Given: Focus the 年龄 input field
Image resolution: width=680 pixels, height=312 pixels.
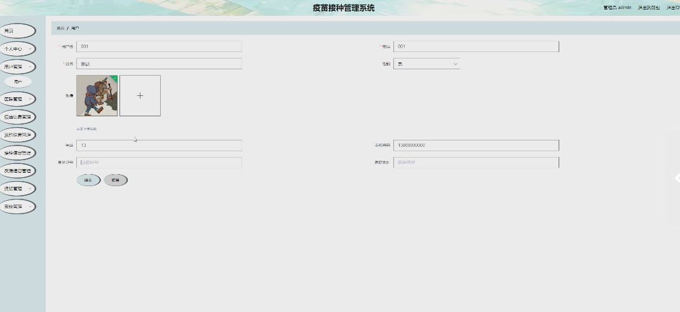Looking at the screenshot, I should pyautogui.click(x=159, y=145).
